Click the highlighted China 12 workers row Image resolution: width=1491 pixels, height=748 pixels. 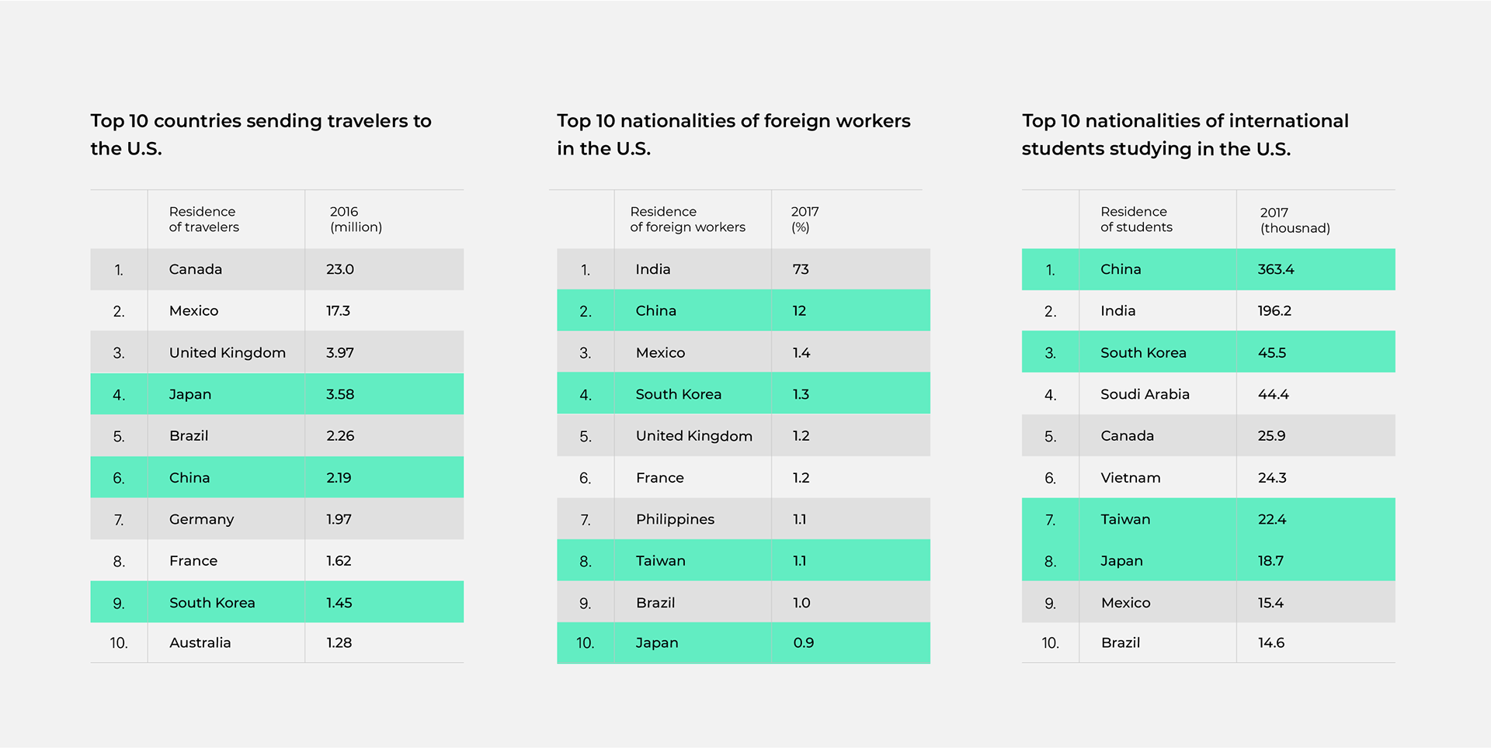[x=743, y=310]
